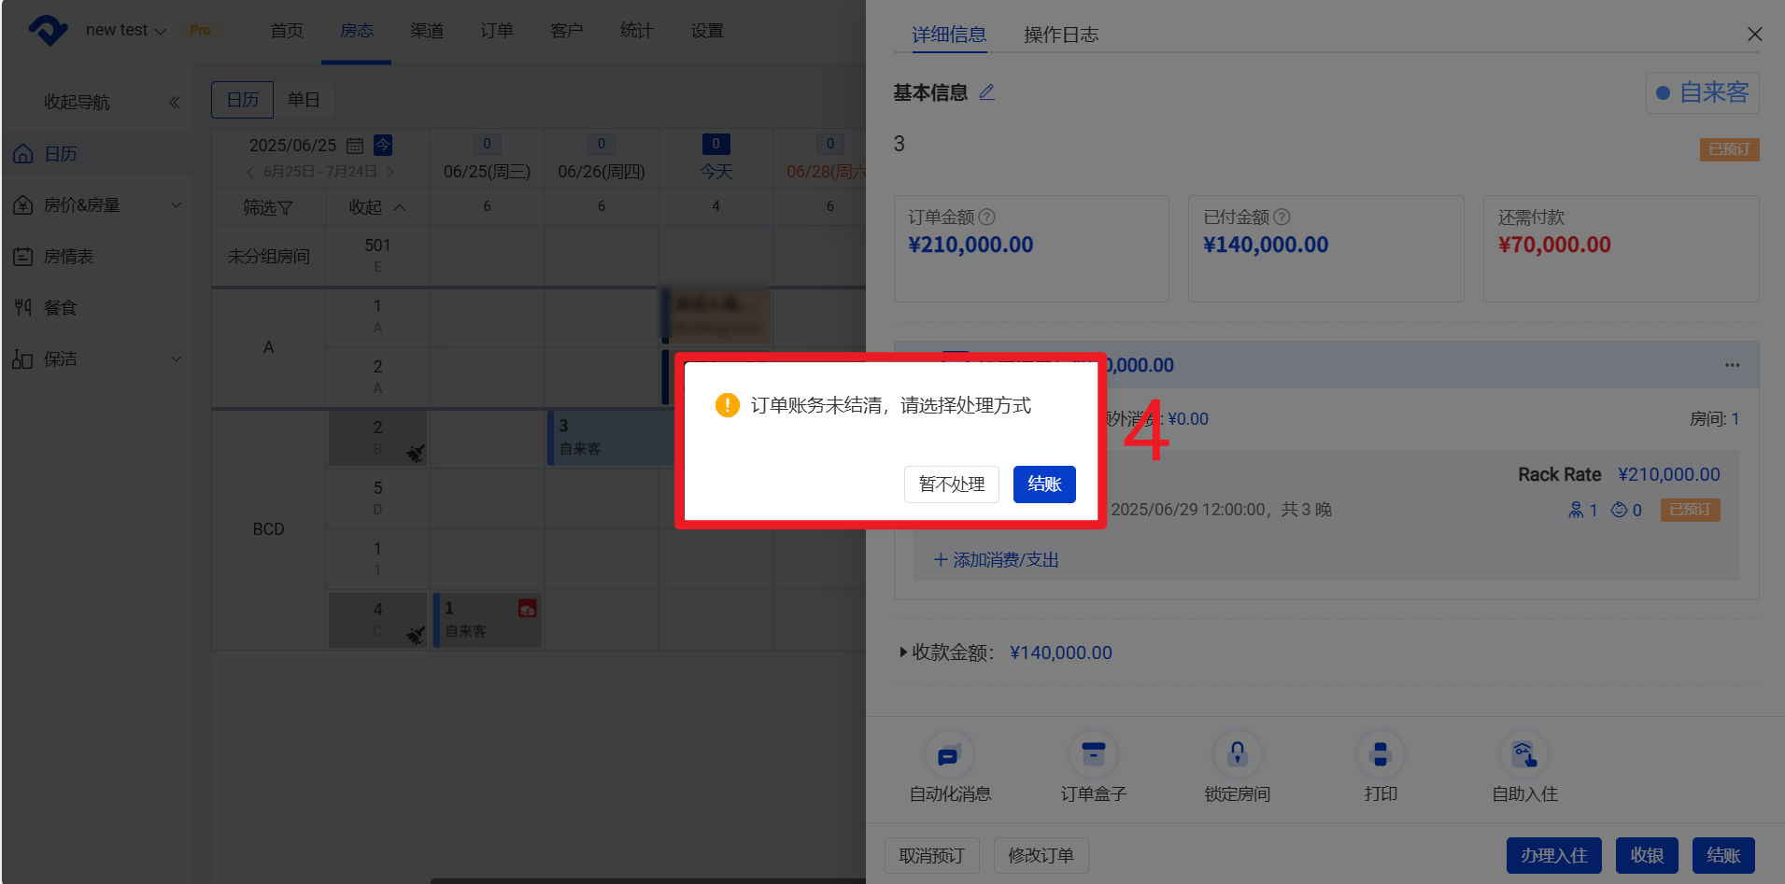Viewport: 1785px width, 884px height.
Task: Click 暂不处理 in the dialog
Action: point(951,484)
